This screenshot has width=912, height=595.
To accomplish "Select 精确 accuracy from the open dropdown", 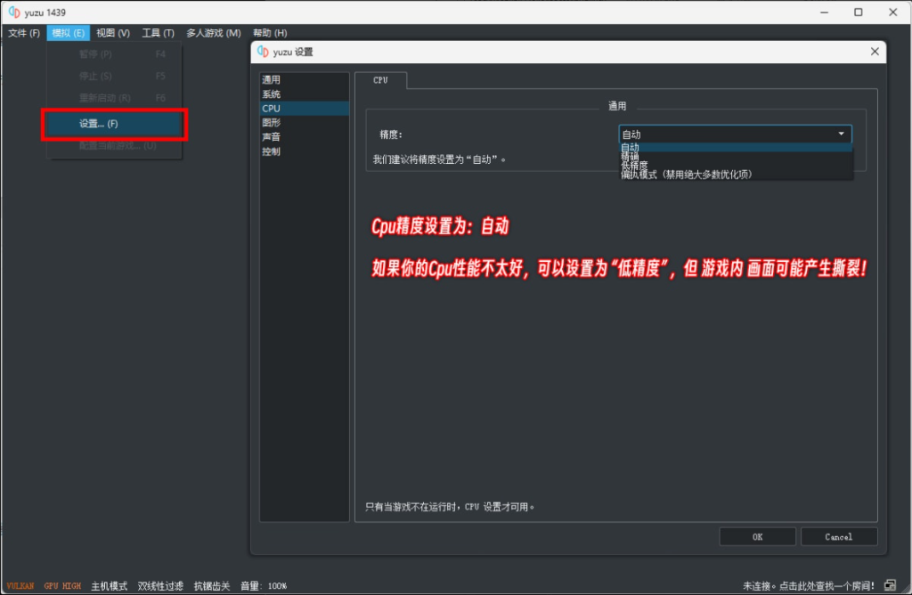I will click(x=632, y=154).
